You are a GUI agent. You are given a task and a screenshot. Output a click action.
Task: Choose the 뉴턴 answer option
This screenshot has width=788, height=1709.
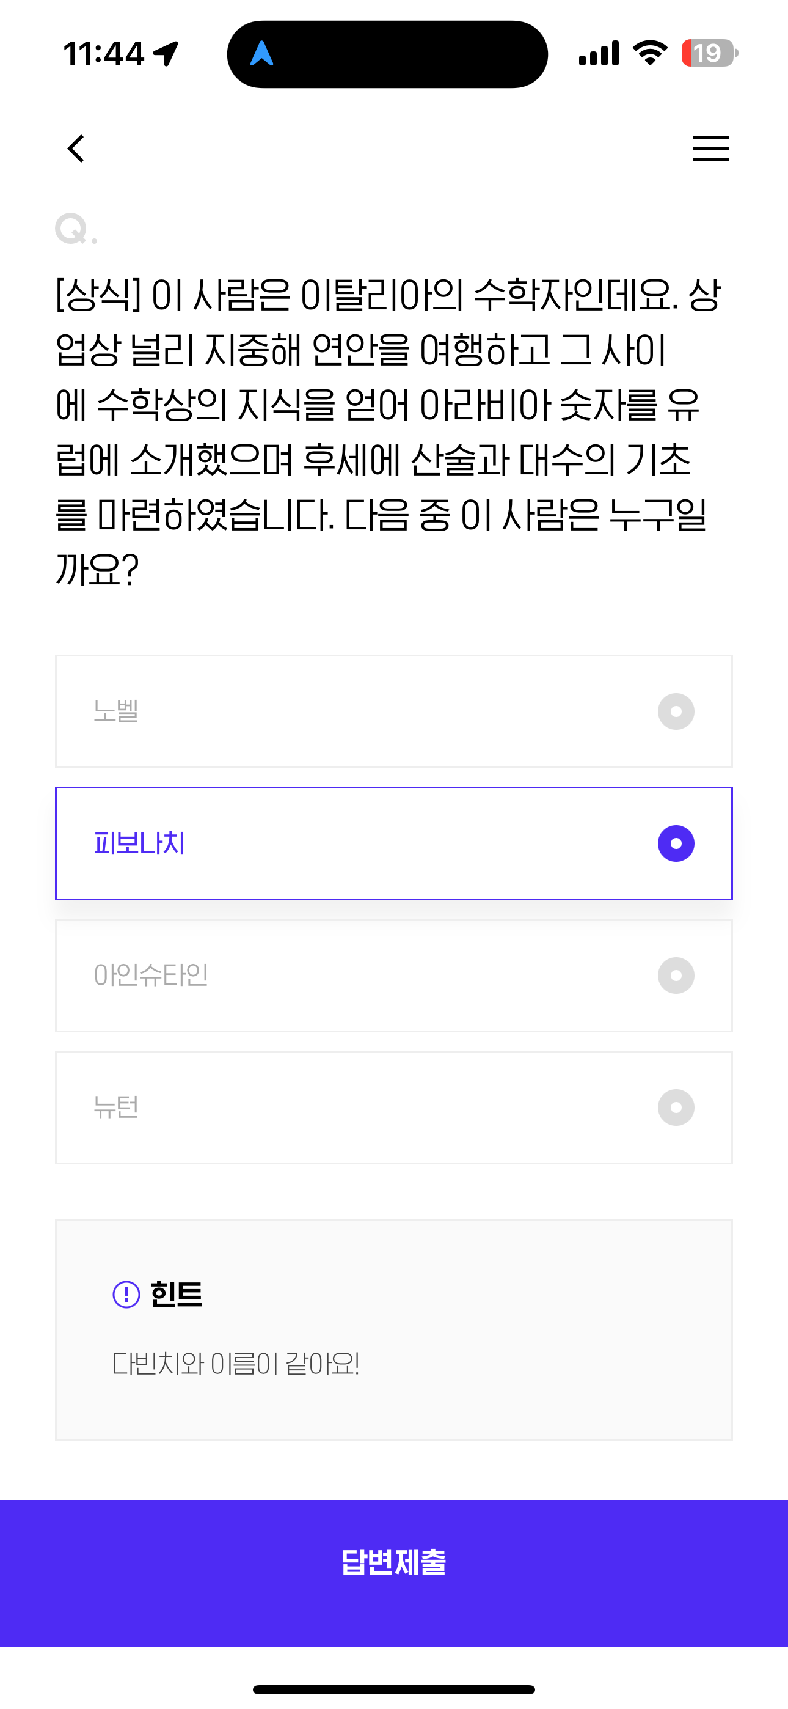[x=394, y=1108]
